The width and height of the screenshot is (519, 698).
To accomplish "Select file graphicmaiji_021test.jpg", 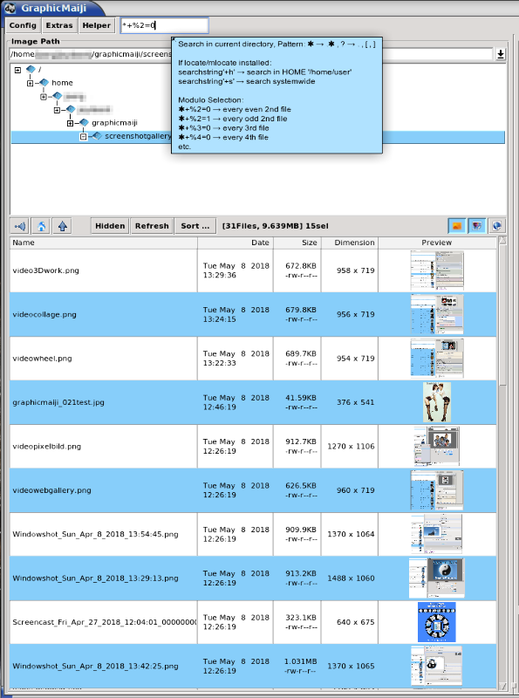I will coord(253,402).
